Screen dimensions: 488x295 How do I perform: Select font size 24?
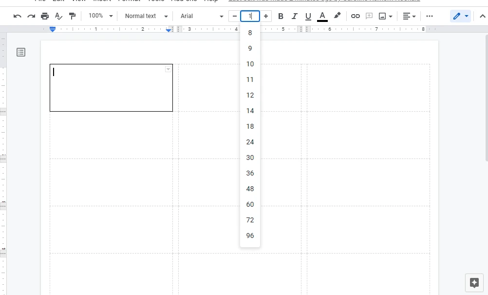coord(250,142)
